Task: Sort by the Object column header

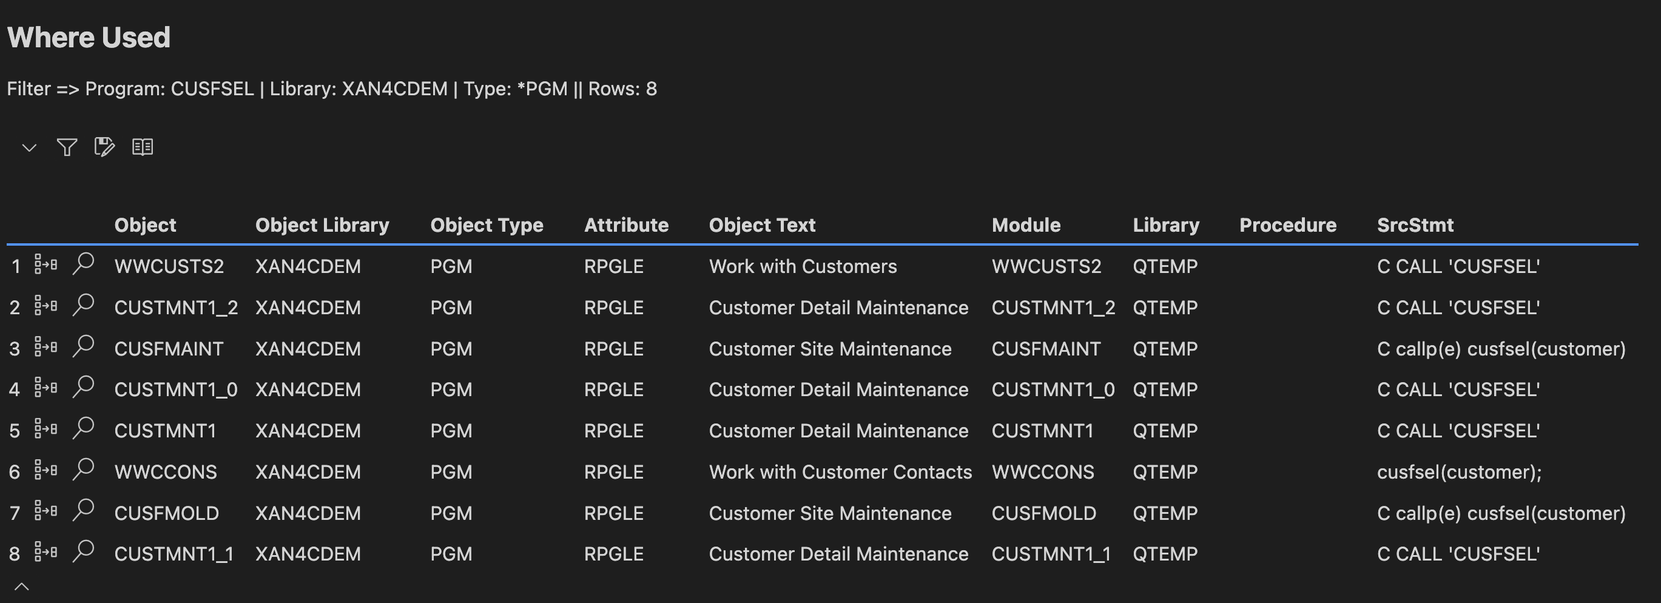Action: (x=145, y=225)
